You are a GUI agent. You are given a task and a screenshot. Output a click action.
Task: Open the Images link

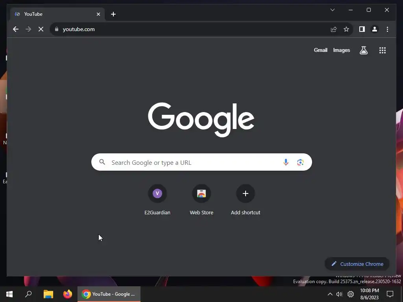(341, 50)
